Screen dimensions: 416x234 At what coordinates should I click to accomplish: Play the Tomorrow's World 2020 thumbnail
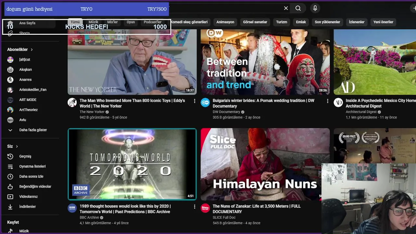pos(132,164)
